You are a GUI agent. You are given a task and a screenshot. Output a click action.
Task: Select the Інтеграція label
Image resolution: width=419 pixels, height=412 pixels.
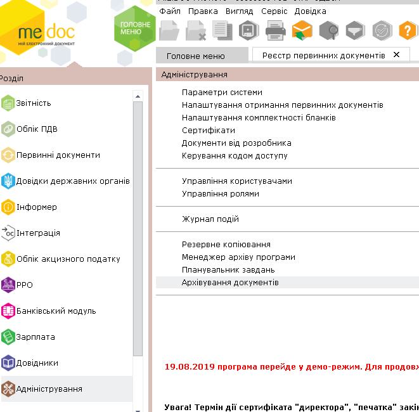[x=38, y=233]
